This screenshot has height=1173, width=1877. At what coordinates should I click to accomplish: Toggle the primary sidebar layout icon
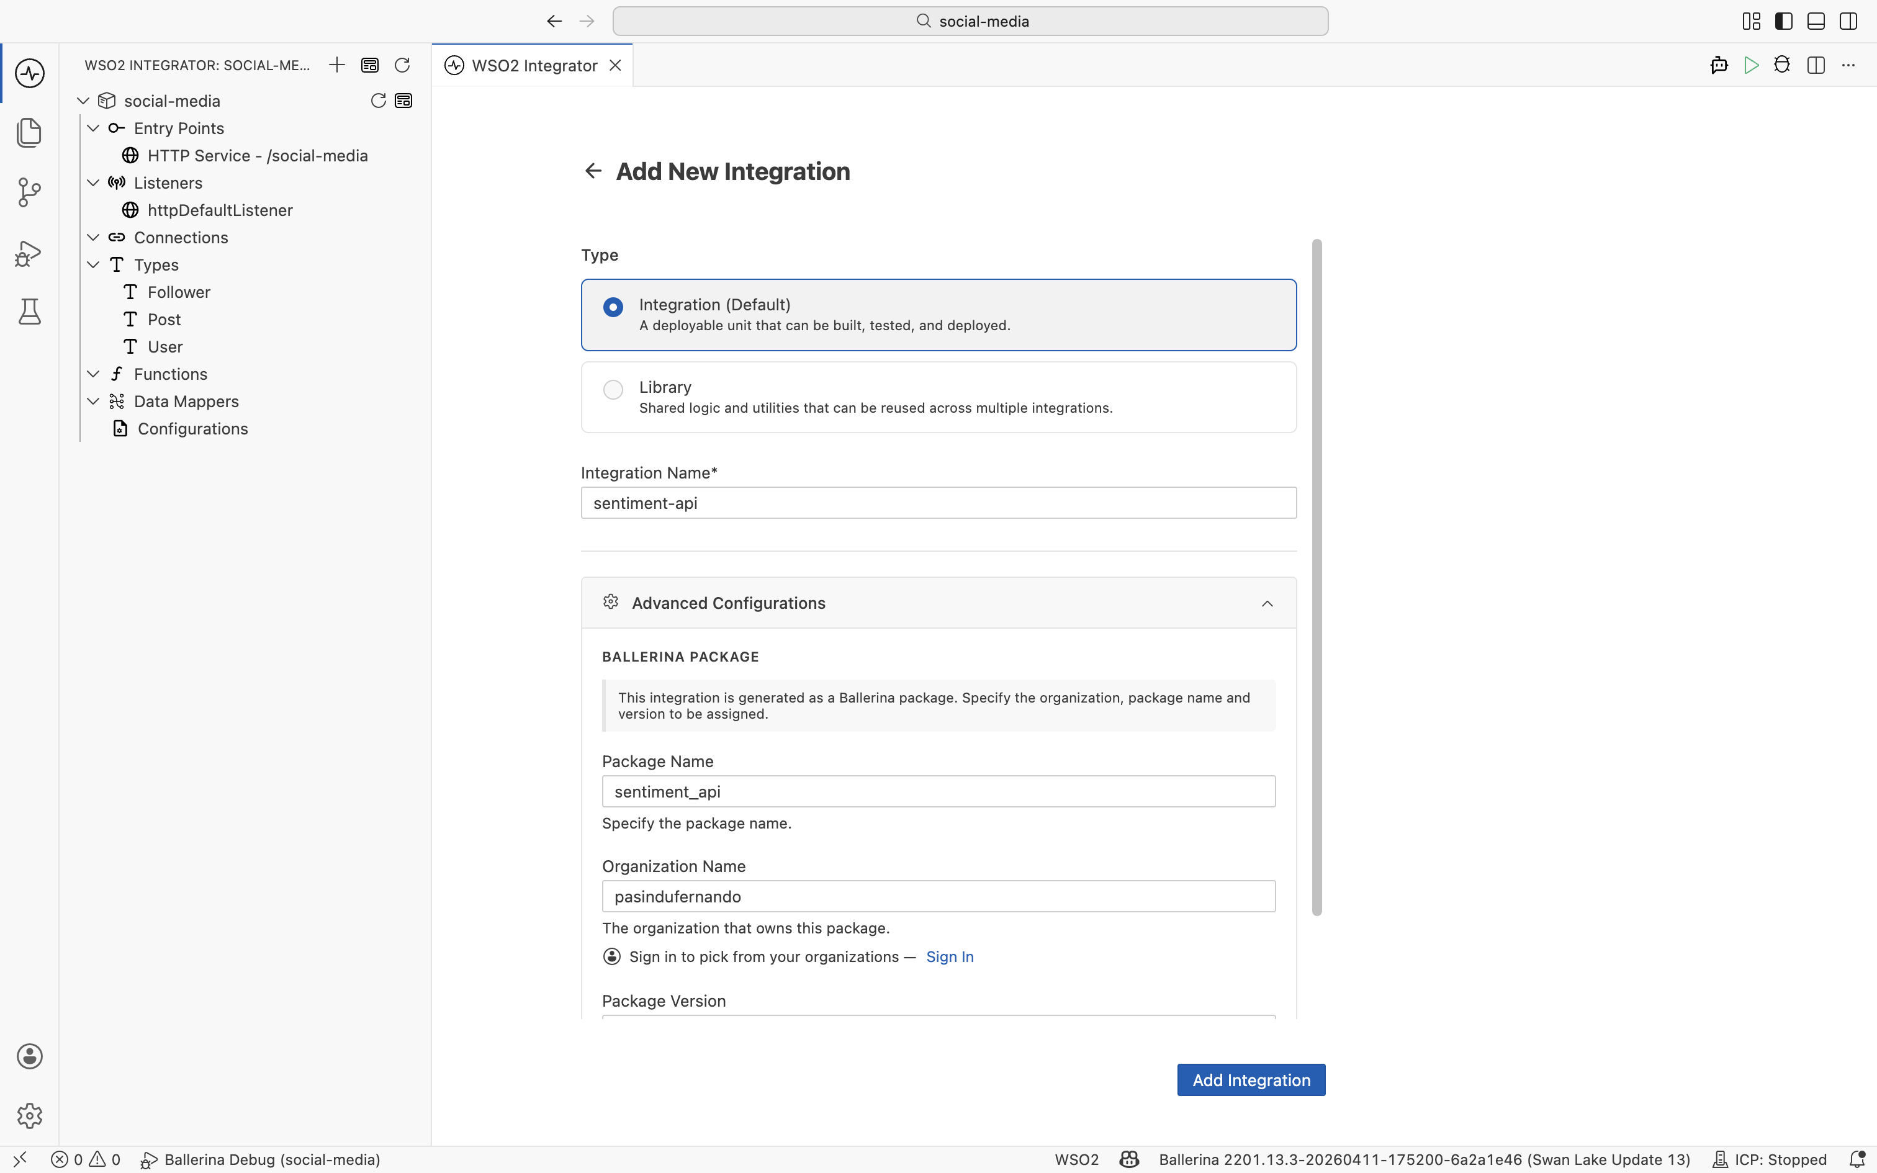click(x=1784, y=21)
